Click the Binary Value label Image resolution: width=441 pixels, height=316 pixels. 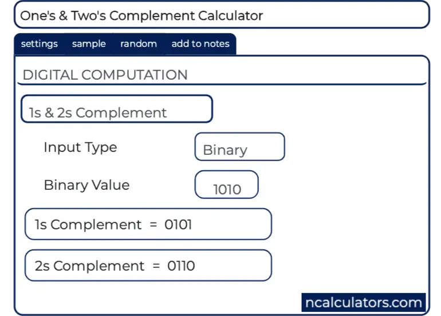coord(86,185)
